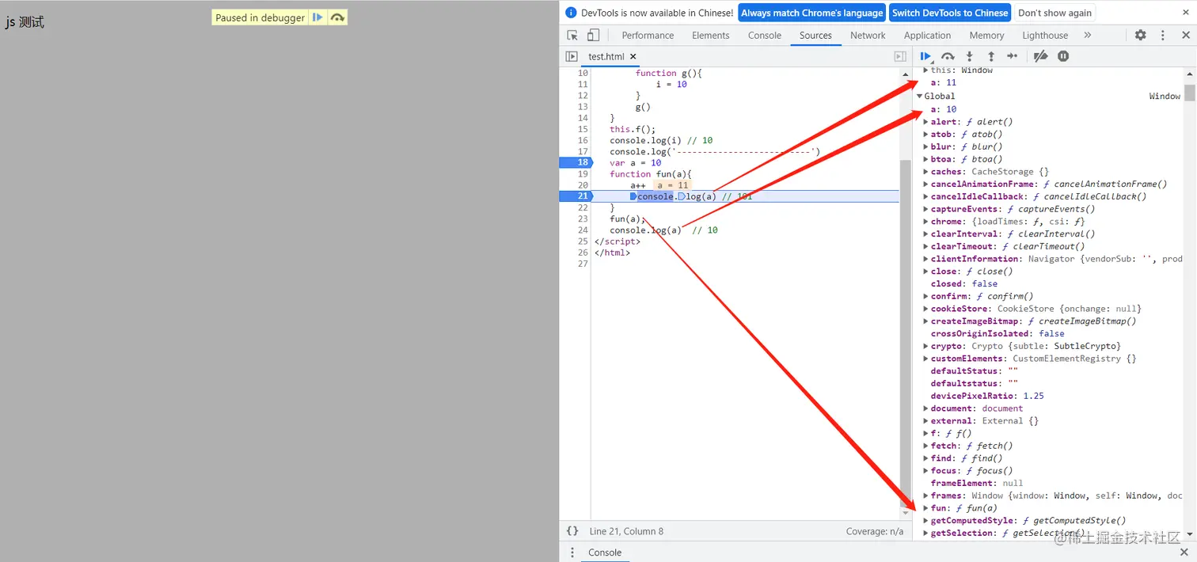Activate the inspect element picker
1197x562 pixels.
tap(572, 35)
